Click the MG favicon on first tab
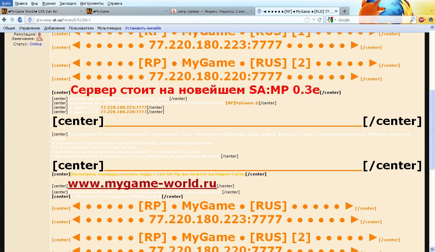Viewport: 435px width, 252px height. click(x=4, y=11)
